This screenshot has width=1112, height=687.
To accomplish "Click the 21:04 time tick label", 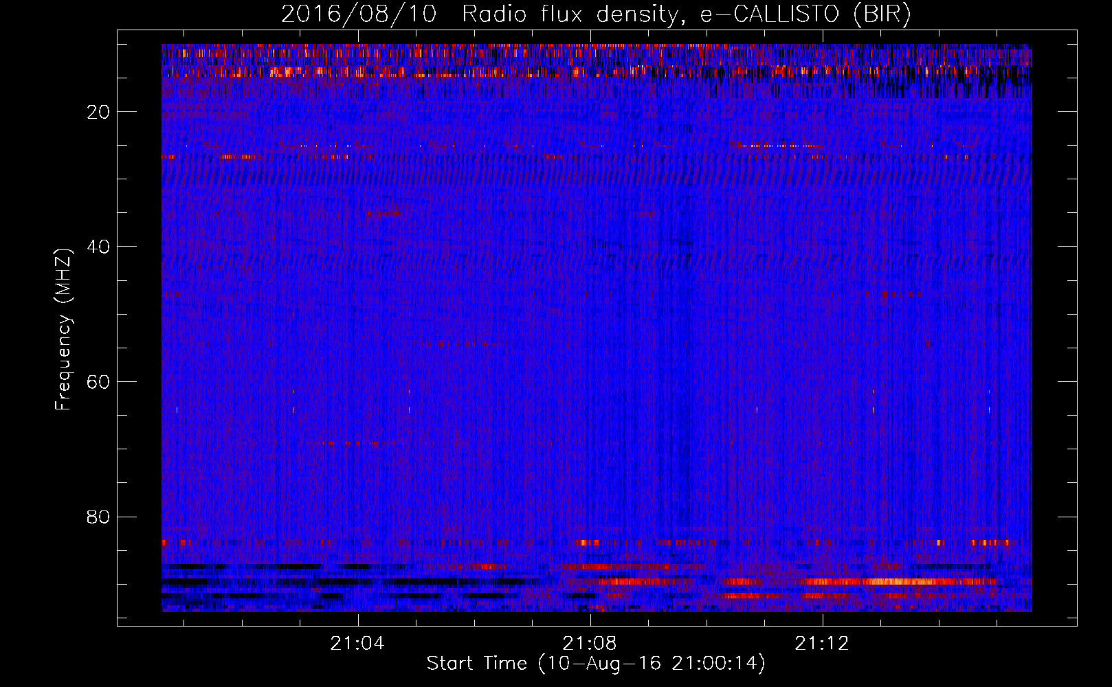I will (357, 644).
